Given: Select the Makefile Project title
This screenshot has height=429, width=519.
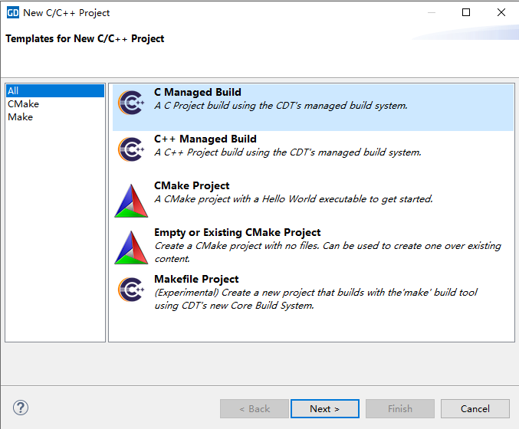Looking at the screenshot, I should coord(196,279).
